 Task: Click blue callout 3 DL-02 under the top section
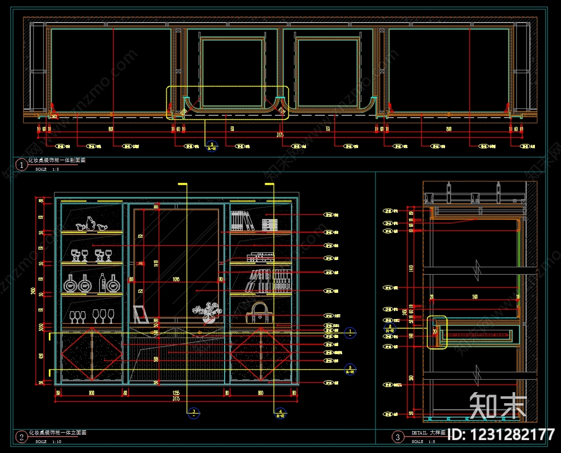(x=212, y=146)
